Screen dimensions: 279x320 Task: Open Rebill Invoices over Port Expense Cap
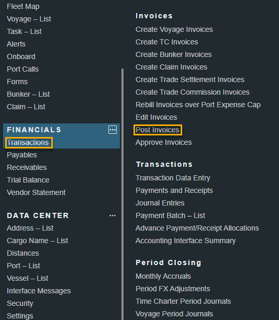198,105
